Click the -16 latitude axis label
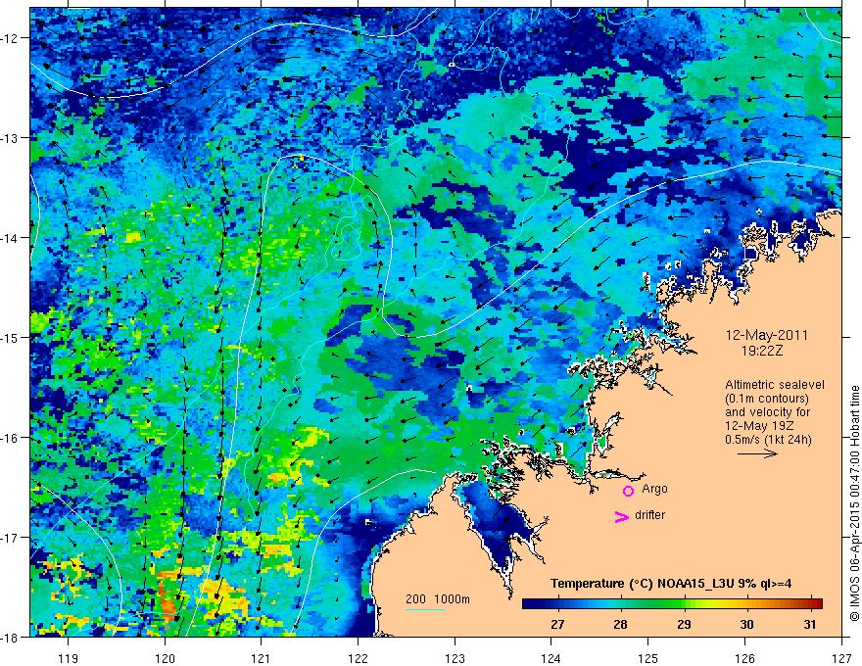The height and width of the screenshot is (666, 862). coord(12,438)
